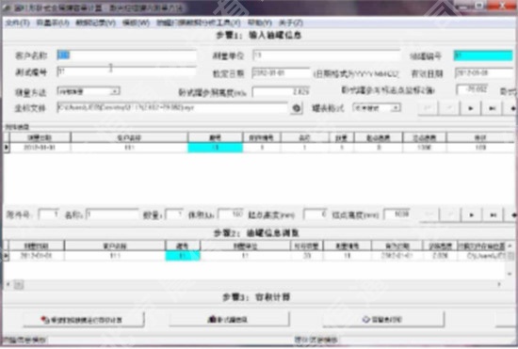Open the 关于(Z) menu

(291, 23)
